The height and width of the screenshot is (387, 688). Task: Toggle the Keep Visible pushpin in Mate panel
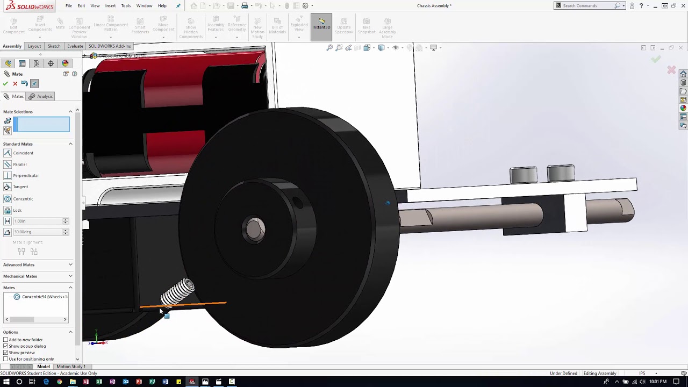(34, 83)
